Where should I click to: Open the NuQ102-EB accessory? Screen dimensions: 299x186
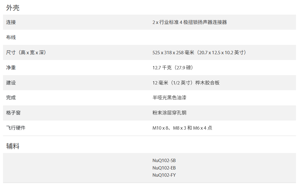pyautogui.click(x=164, y=168)
